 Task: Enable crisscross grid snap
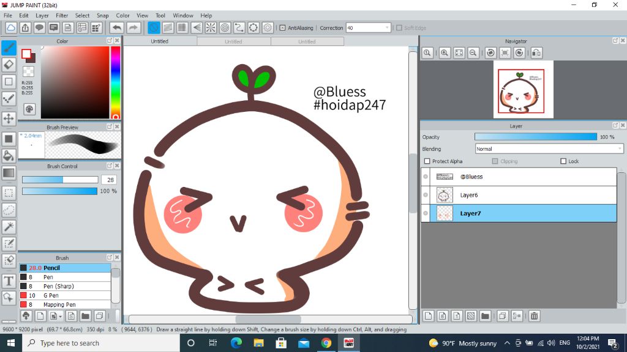182,28
